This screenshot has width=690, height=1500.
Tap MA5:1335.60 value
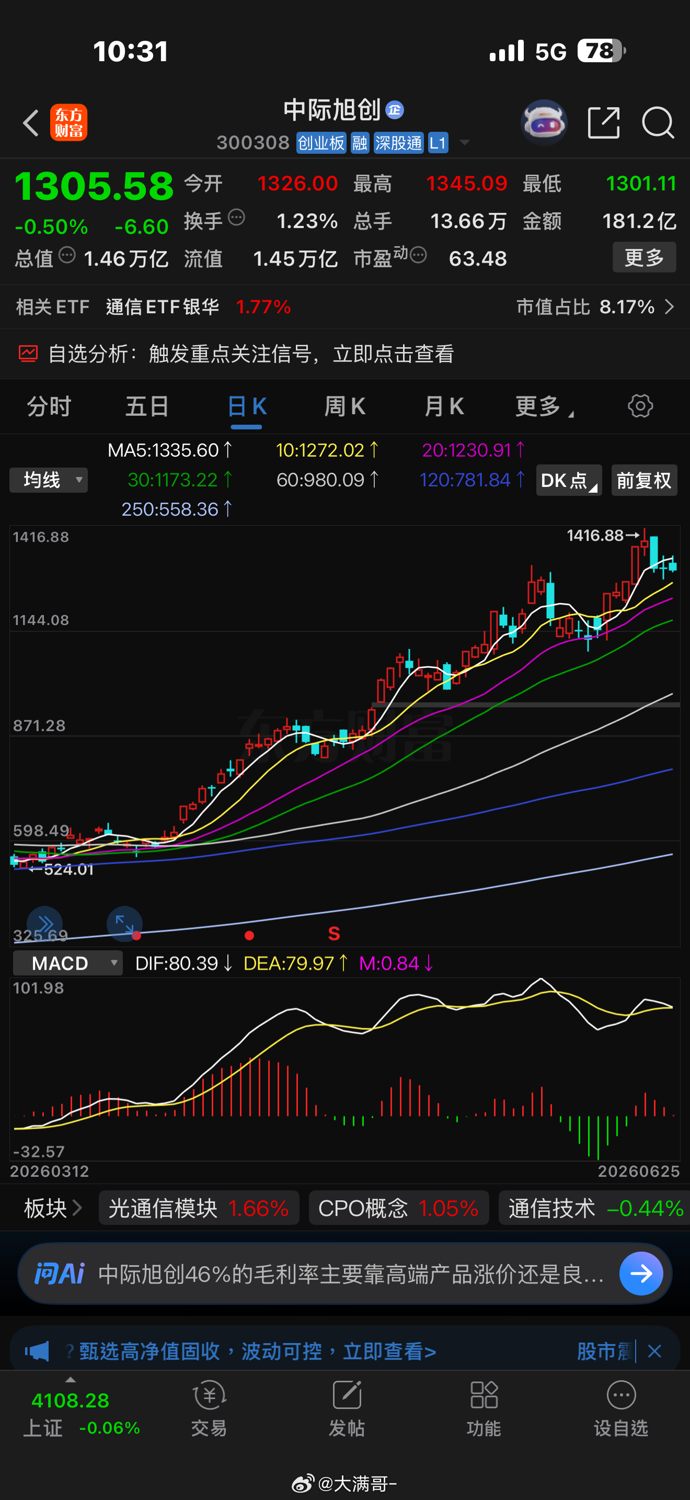tap(170, 450)
